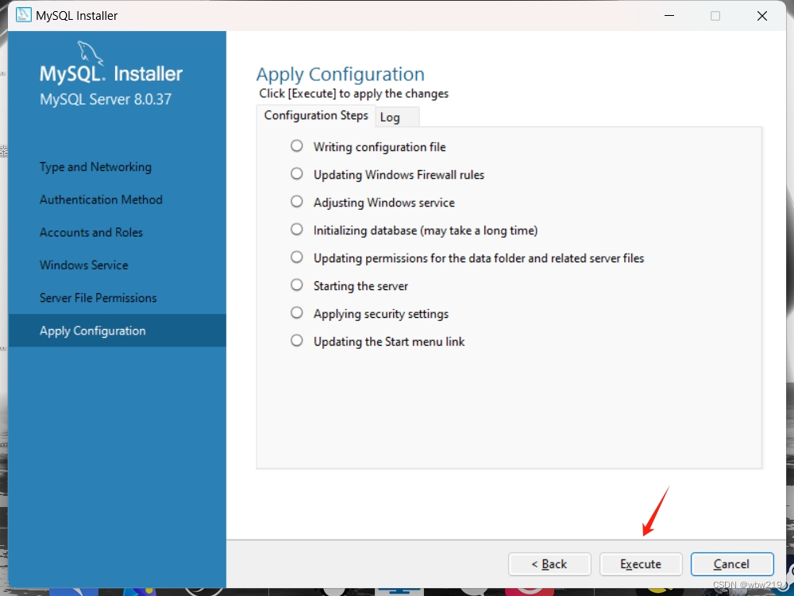Click the circle beside Adjusting Windows service

(297, 202)
